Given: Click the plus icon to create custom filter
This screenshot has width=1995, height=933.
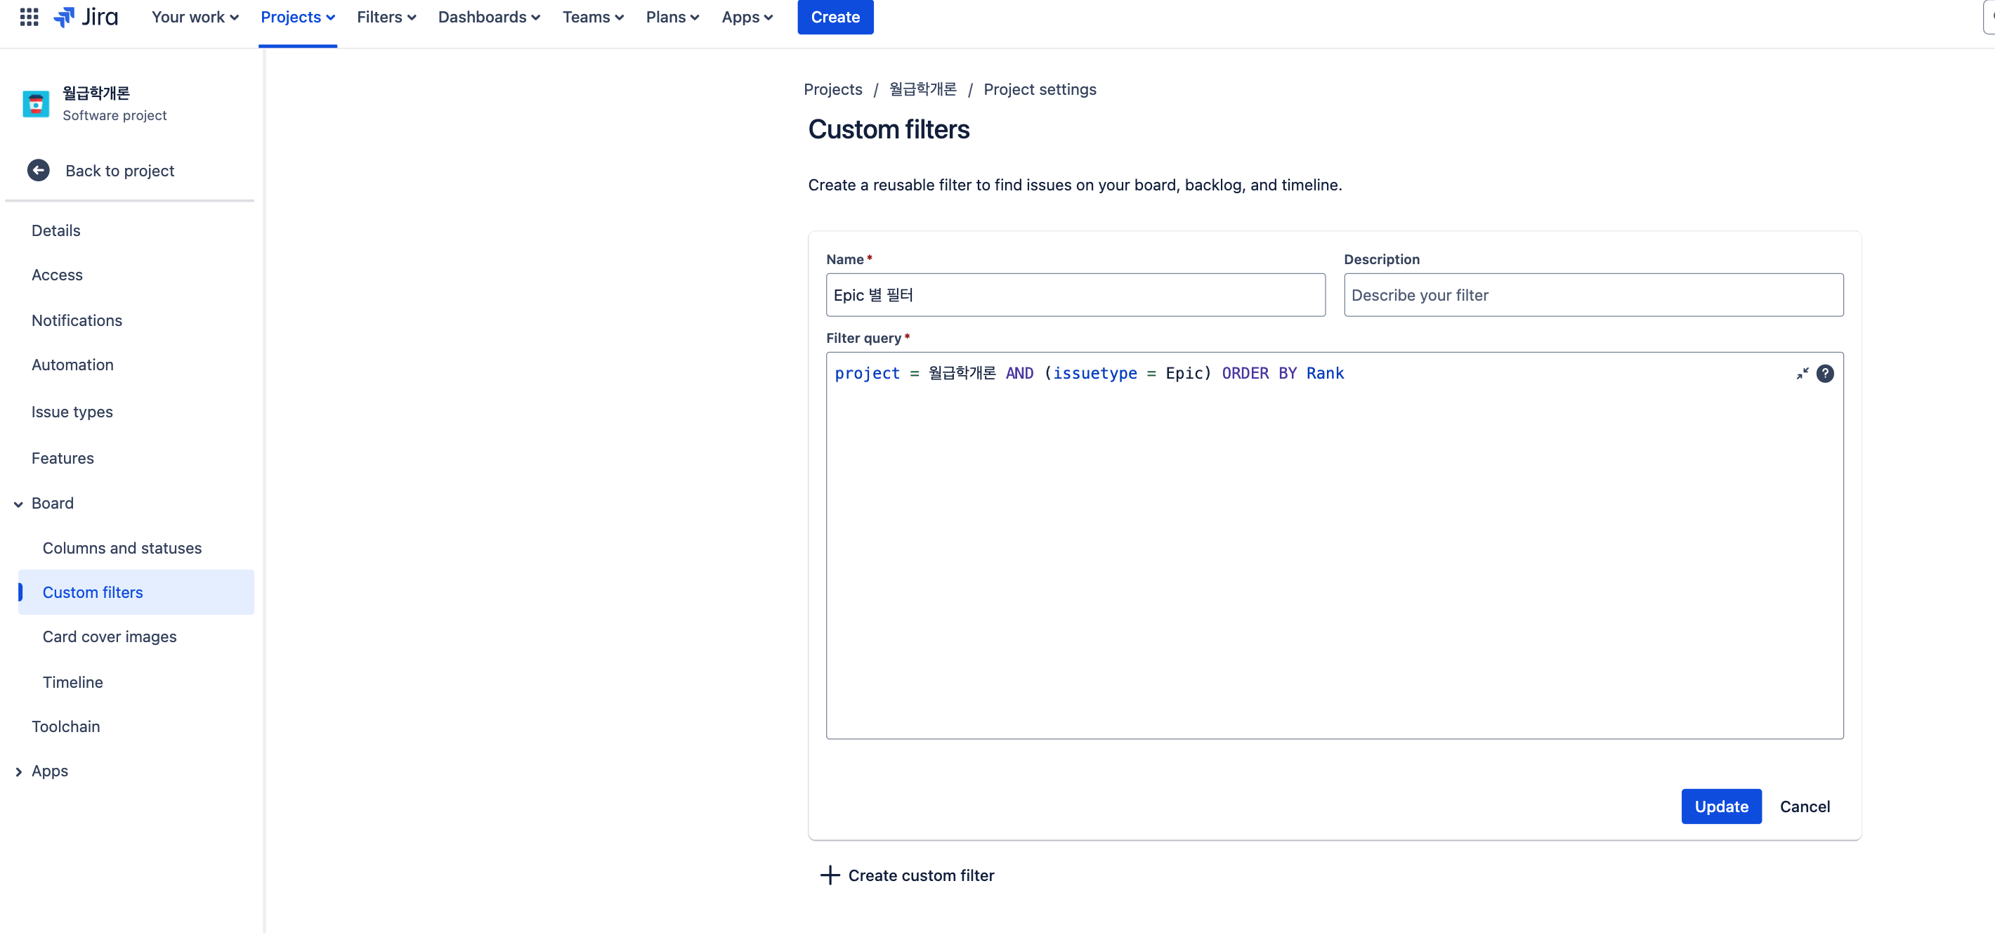Looking at the screenshot, I should [x=830, y=875].
